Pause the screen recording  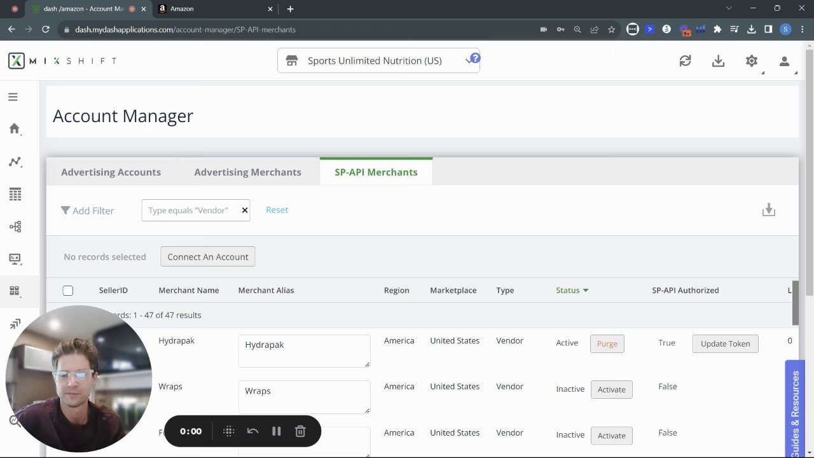pyautogui.click(x=276, y=431)
